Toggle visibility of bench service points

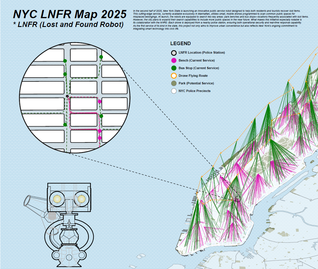[174, 60]
